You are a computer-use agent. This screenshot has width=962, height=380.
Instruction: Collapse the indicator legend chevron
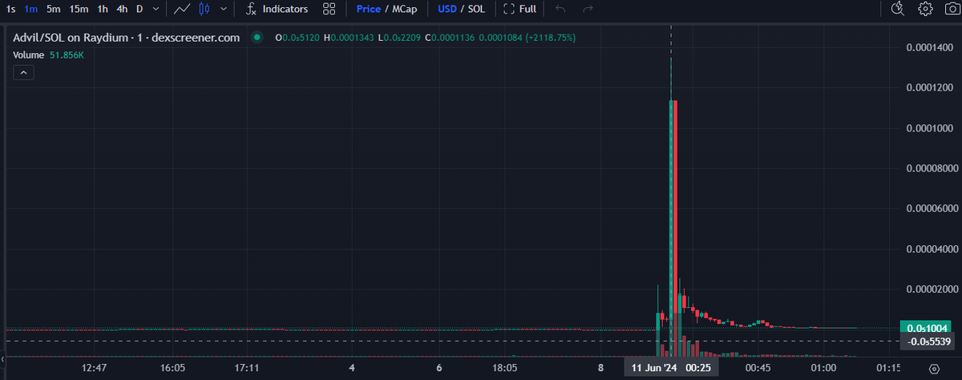(23, 72)
